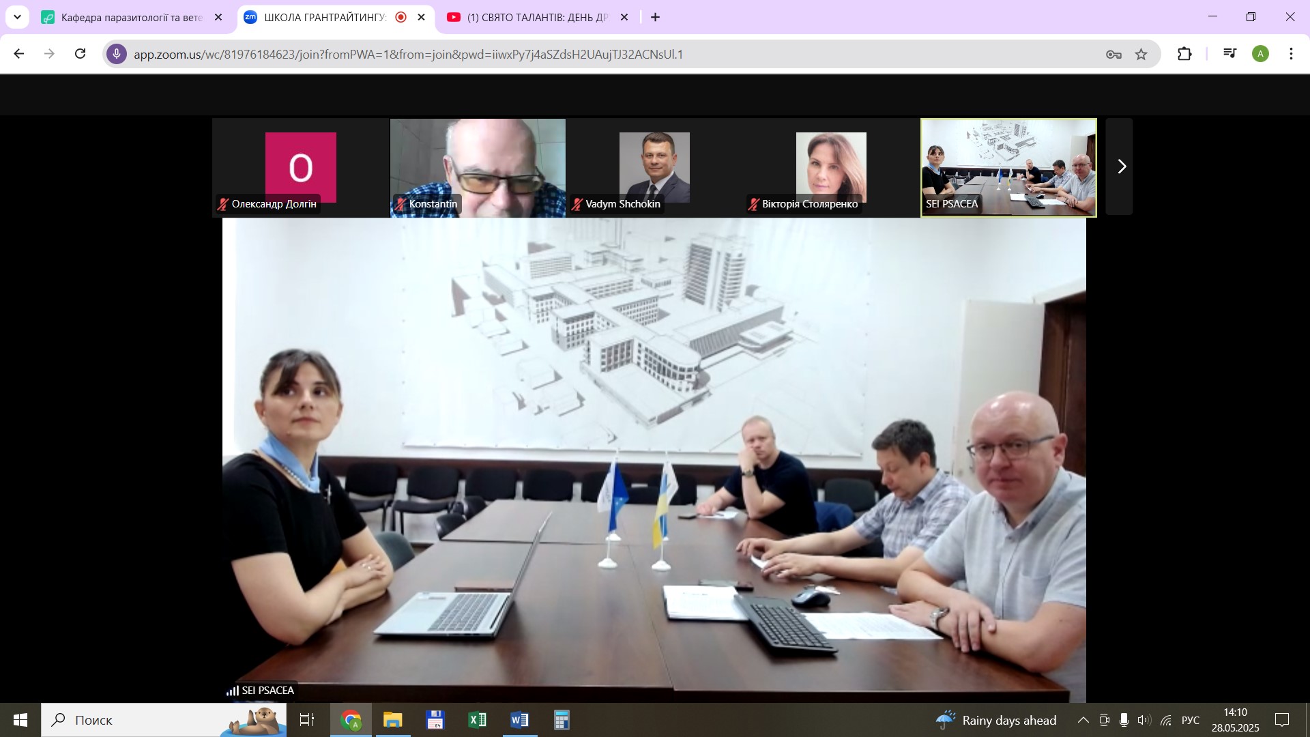Open Task View in the taskbar

tap(307, 720)
